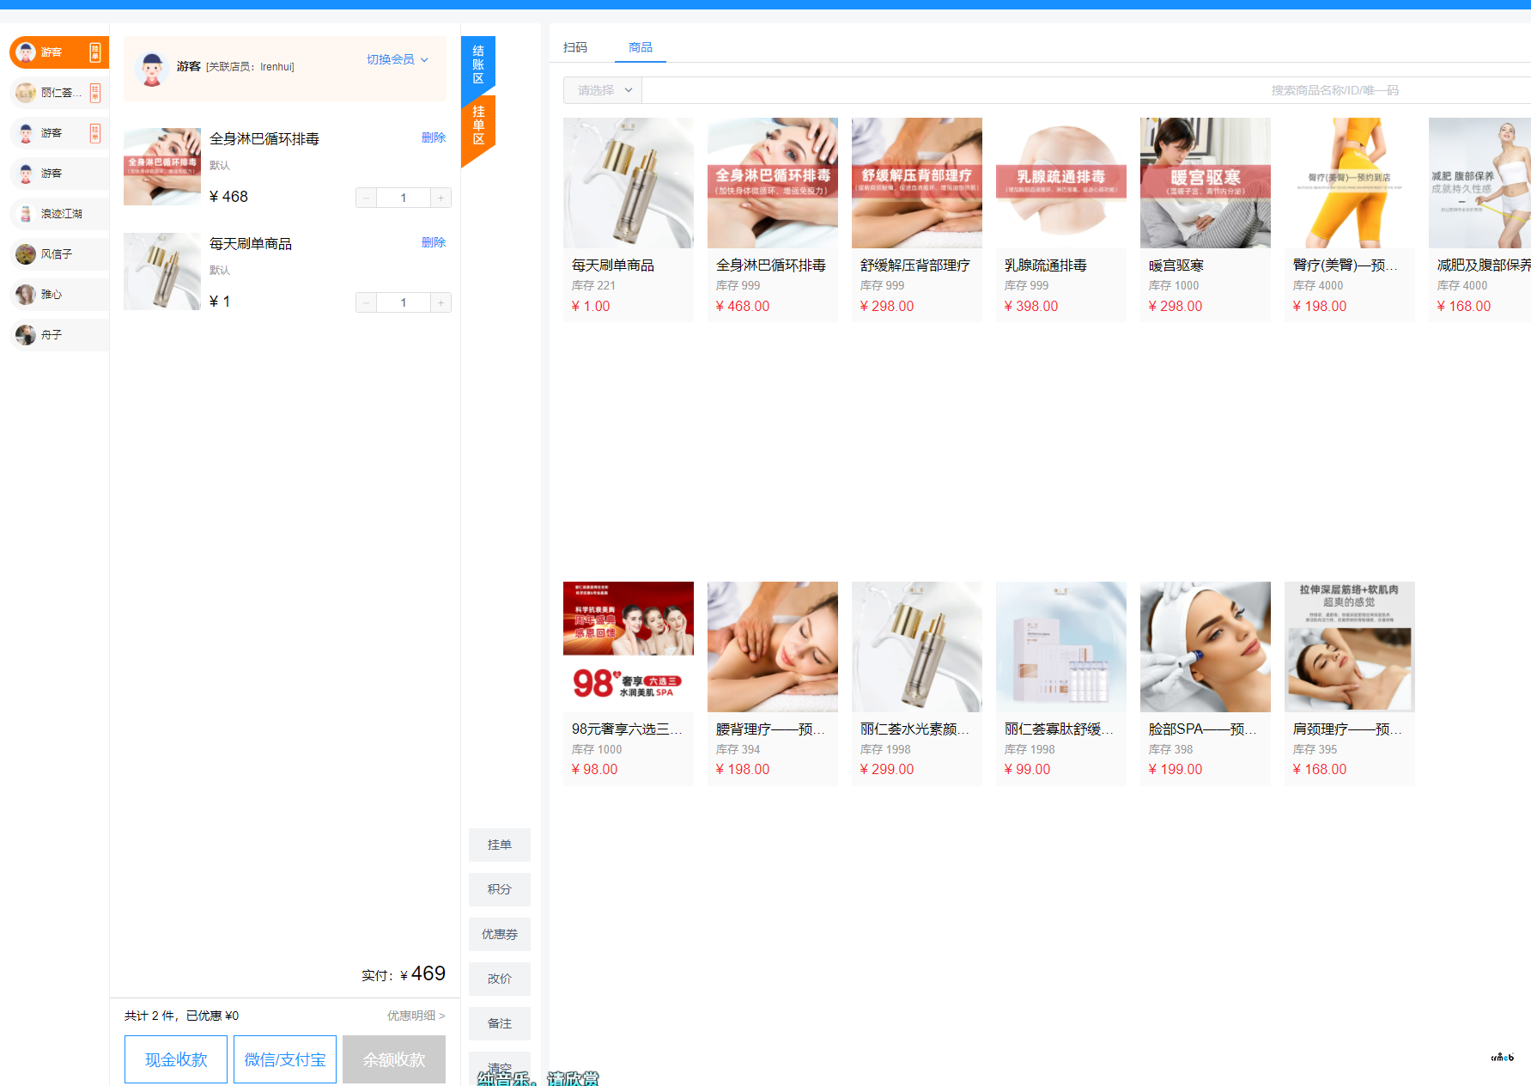
Task: Increase quantity of 全身淋巴循环排毒 with plus
Action: coord(440,198)
